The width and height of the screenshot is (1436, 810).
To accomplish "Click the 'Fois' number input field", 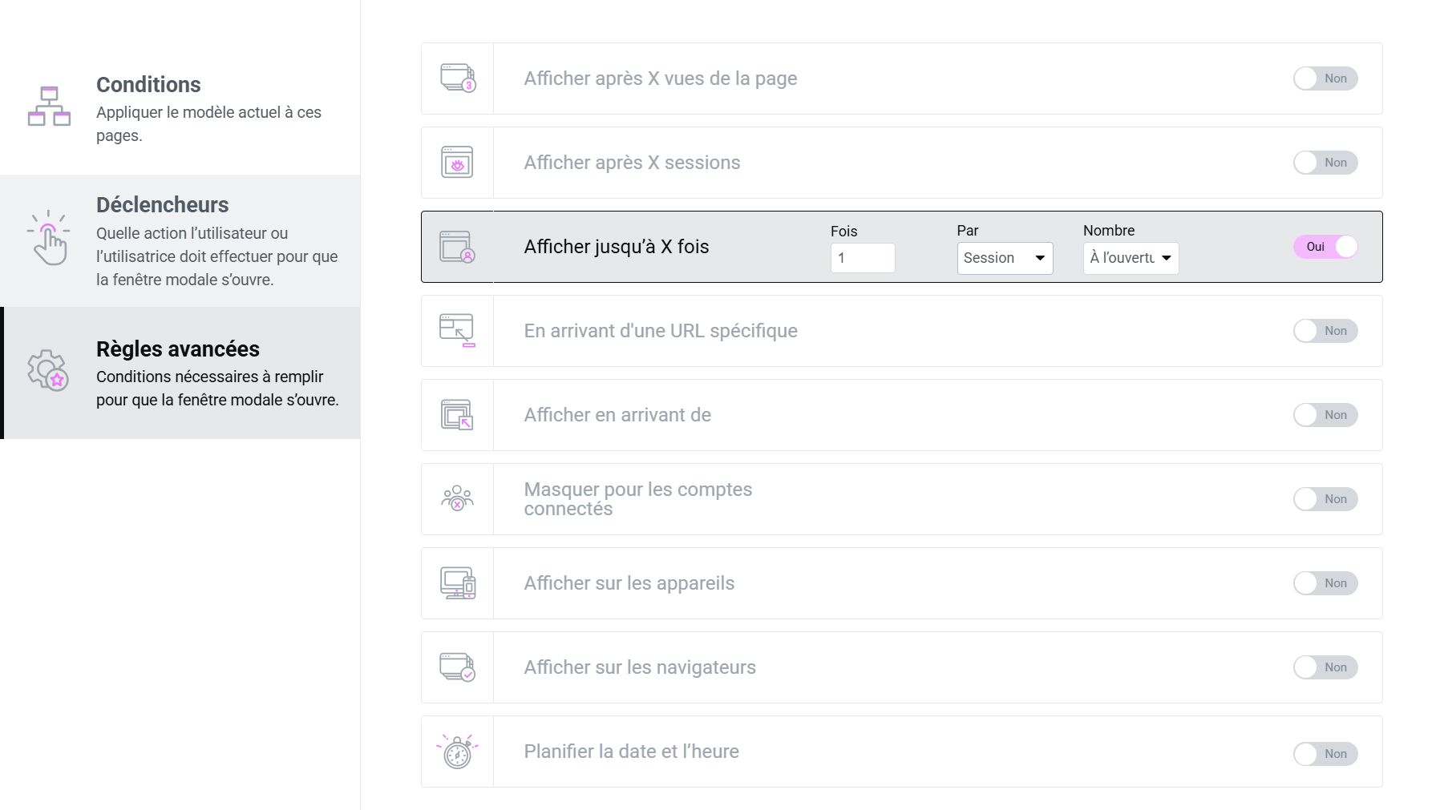I will (x=862, y=258).
